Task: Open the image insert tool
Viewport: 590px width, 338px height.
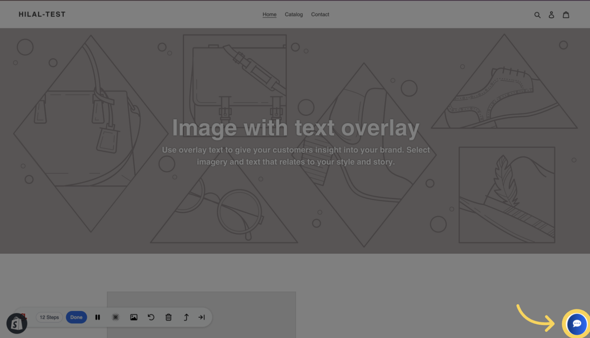Action: [x=134, y=317]
